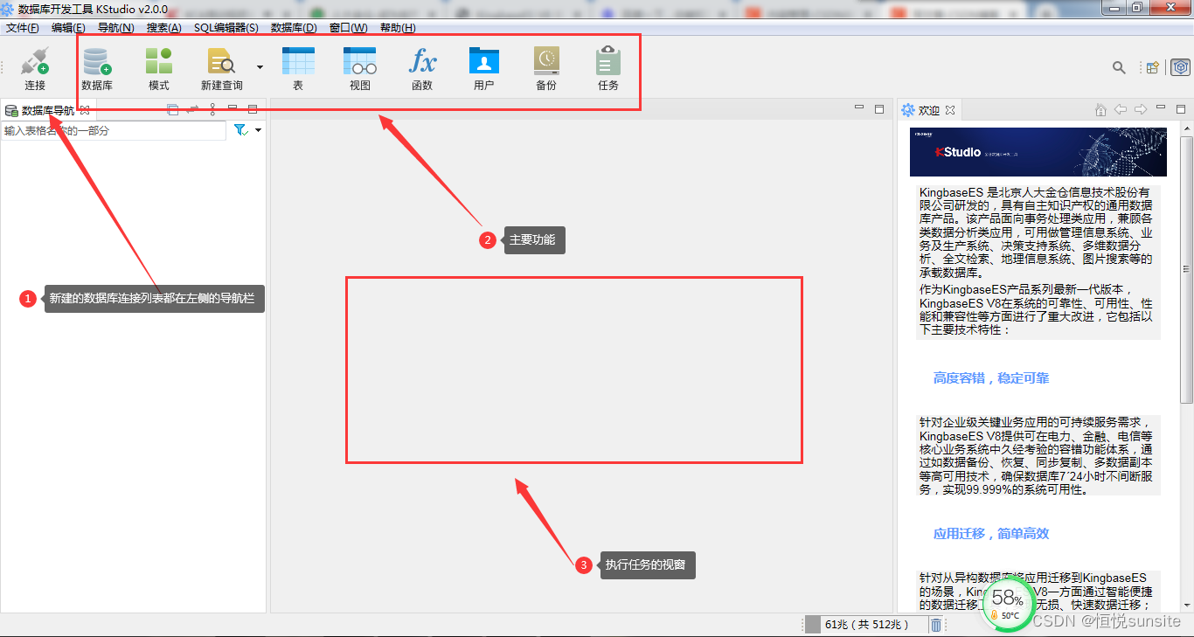Click the back arrow in Welcome panel
Screen dimensions: 1194x637
click(x=1121, y=109)
